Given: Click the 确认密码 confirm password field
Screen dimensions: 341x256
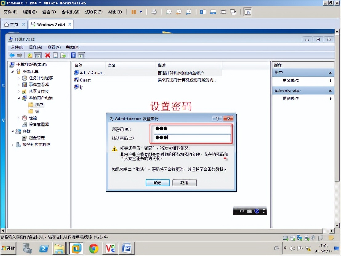Looking at the screenshot, I should click(192, 138).
